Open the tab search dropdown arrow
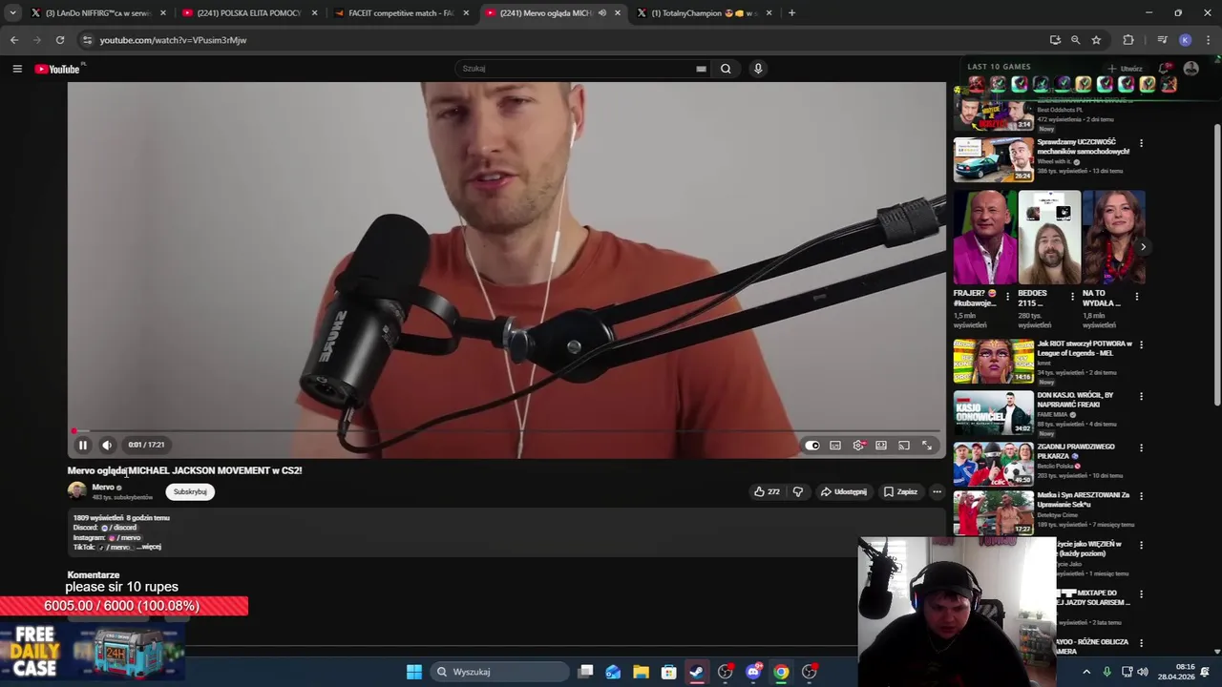This screenshot has height=687, width=1222. click(x=12, y=13)
